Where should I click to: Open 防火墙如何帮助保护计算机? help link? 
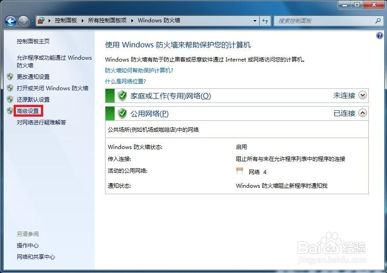click(x=139, y=71)
